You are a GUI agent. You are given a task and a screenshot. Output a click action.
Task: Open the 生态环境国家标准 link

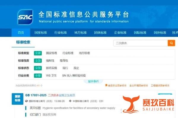coord(139,85)
